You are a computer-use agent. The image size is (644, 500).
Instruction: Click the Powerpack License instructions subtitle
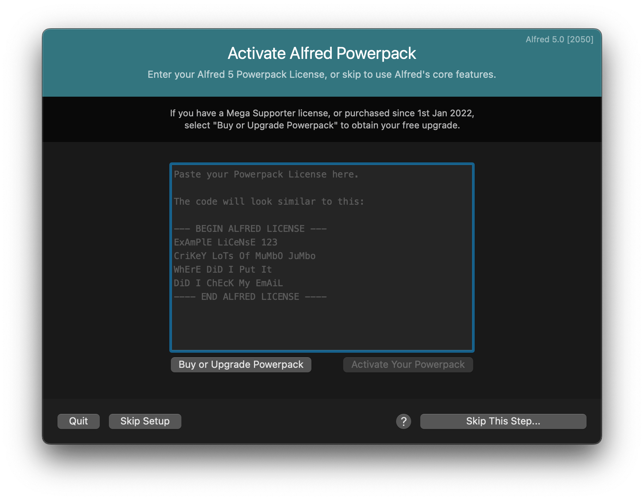point(322,74)
